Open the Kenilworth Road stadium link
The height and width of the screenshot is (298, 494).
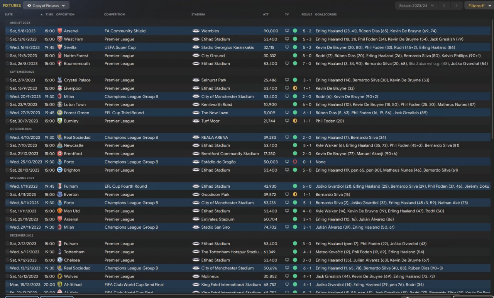click(217, 104)
